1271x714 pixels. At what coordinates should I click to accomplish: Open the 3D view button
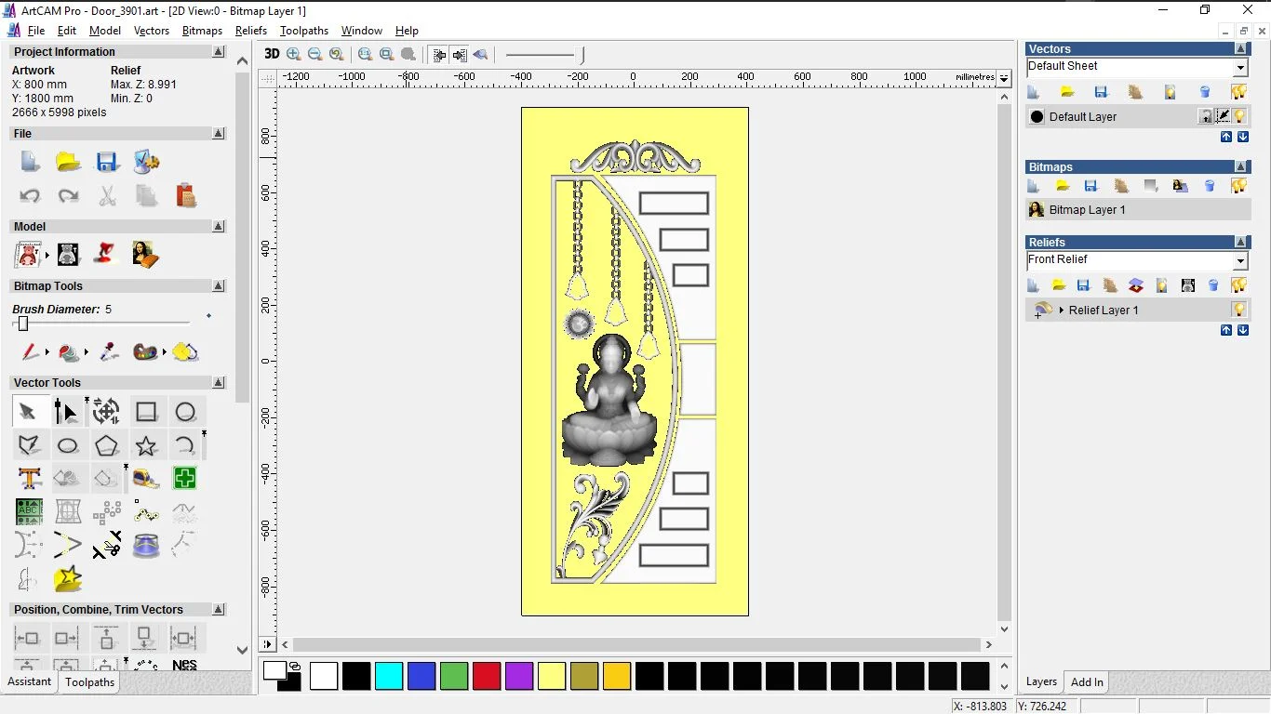(x=272, y=54)
